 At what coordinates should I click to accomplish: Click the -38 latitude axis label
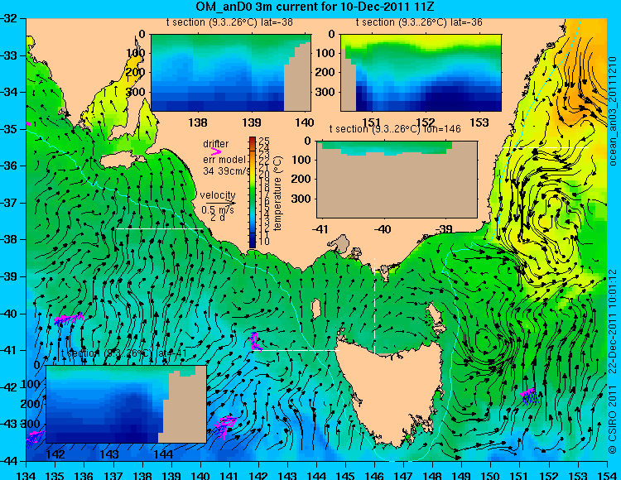tap(8, 239)
